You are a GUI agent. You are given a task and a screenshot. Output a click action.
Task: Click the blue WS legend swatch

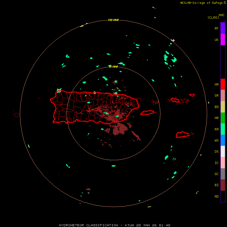223,140
